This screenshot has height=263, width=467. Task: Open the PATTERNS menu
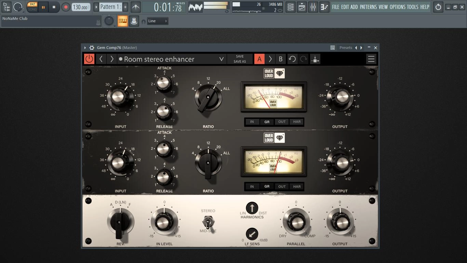click(x=368, y=7)
